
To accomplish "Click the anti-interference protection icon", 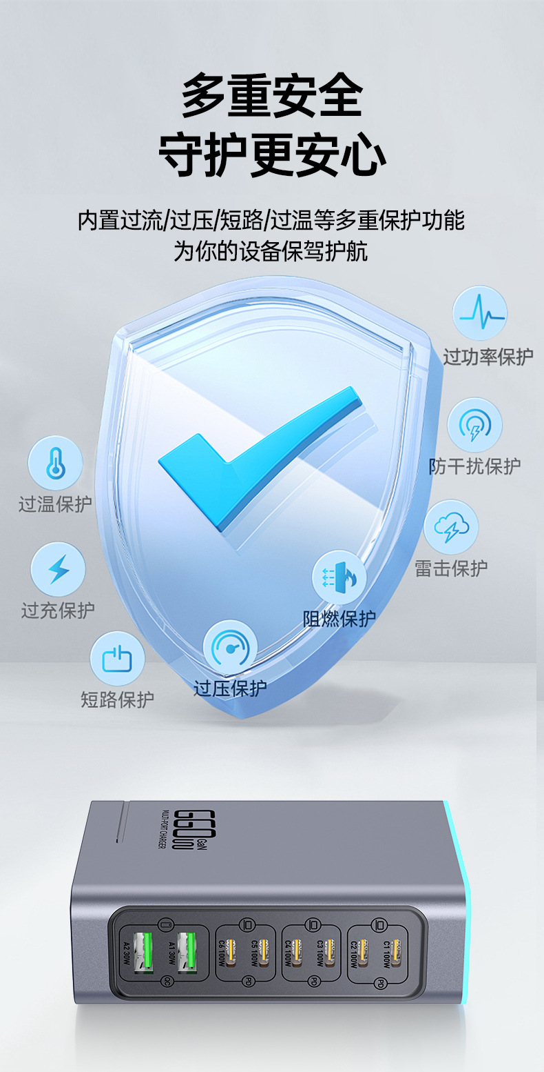I will tap(475, 426).
